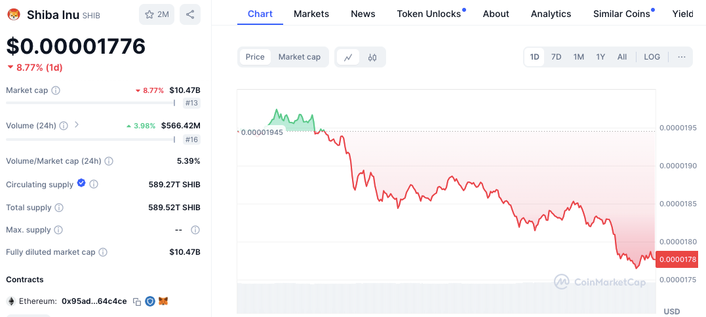
Task: Click the red 0.0000178 current price tag
Action: (677, 259)
